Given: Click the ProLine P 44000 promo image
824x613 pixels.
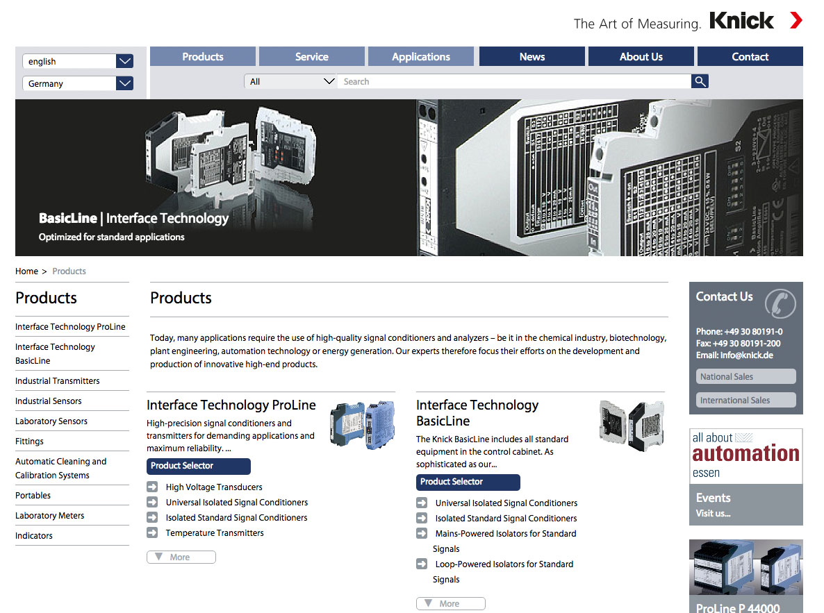Looking at the screenshot, I should (746, 567).
